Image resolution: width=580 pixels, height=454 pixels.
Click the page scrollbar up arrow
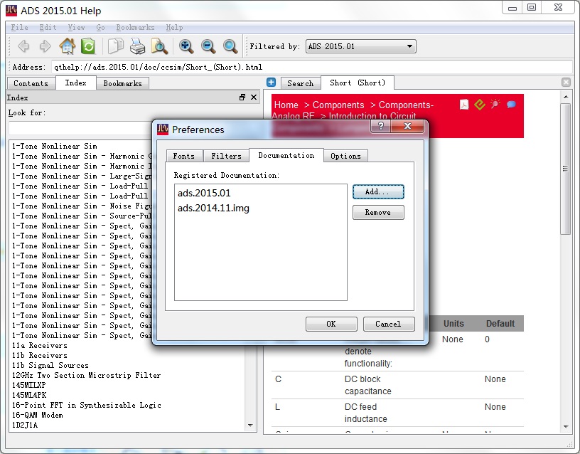pyautogui.click(x=566, y=97)
